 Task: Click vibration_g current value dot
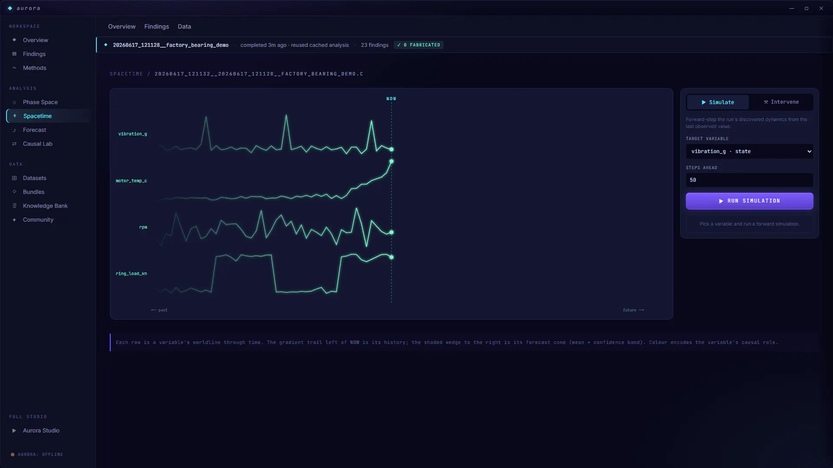tap(392, 149)
